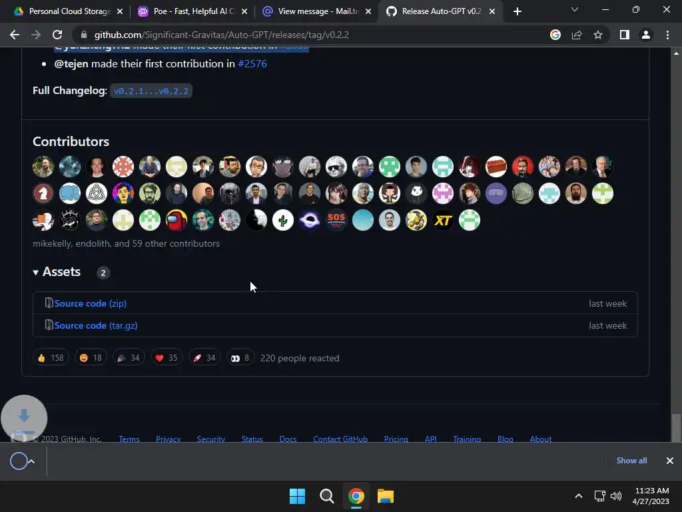682x512 pixels.
Task: Add thumbs up reaction with 158
Action: pos(51,358)
